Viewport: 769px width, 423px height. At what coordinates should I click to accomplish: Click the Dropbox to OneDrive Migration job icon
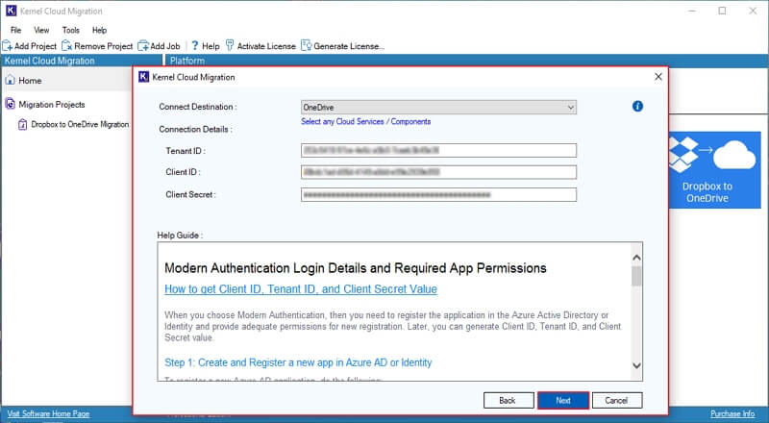pos(22,125)
